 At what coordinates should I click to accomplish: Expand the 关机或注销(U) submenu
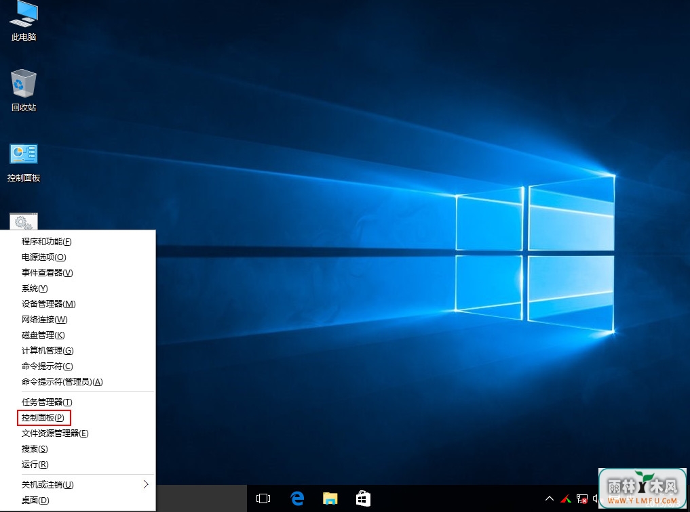tap(78, 484)
